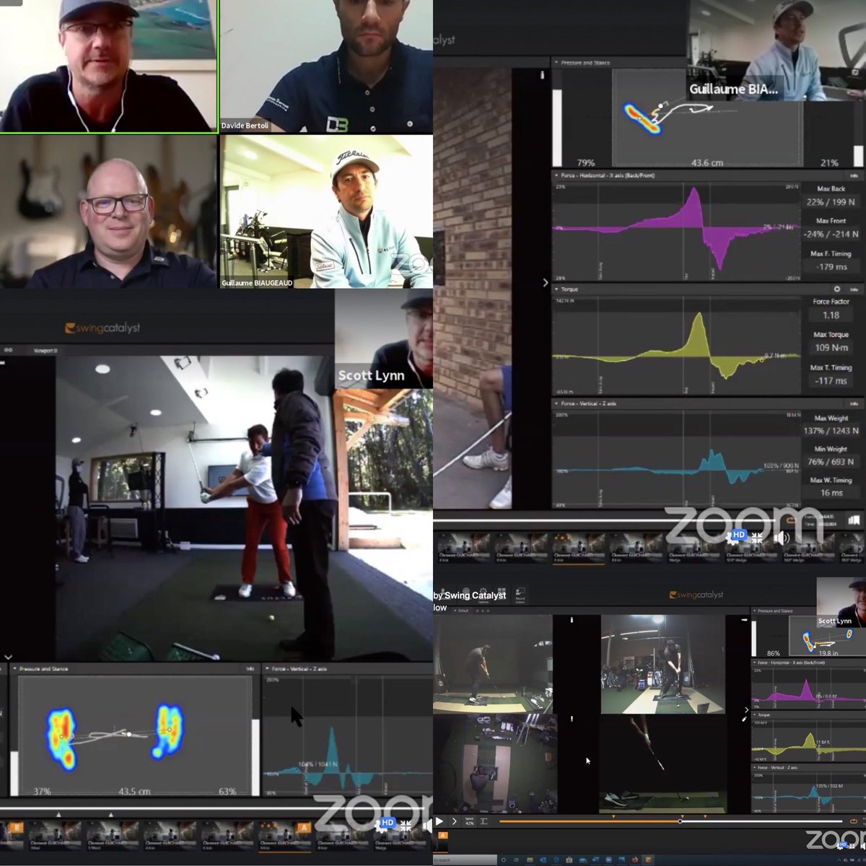Select Davide Bertoli's Zoom video tile
The width and height of the screenshot is (866, 866).
(326, 67)
